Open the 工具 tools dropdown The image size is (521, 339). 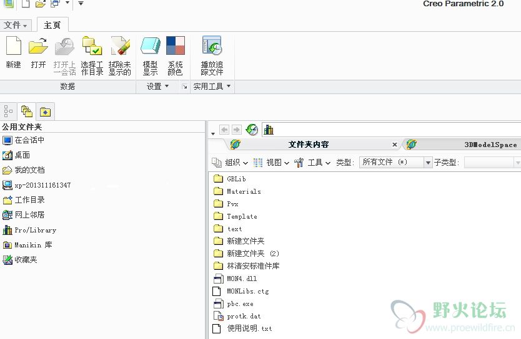coord(312,163)
